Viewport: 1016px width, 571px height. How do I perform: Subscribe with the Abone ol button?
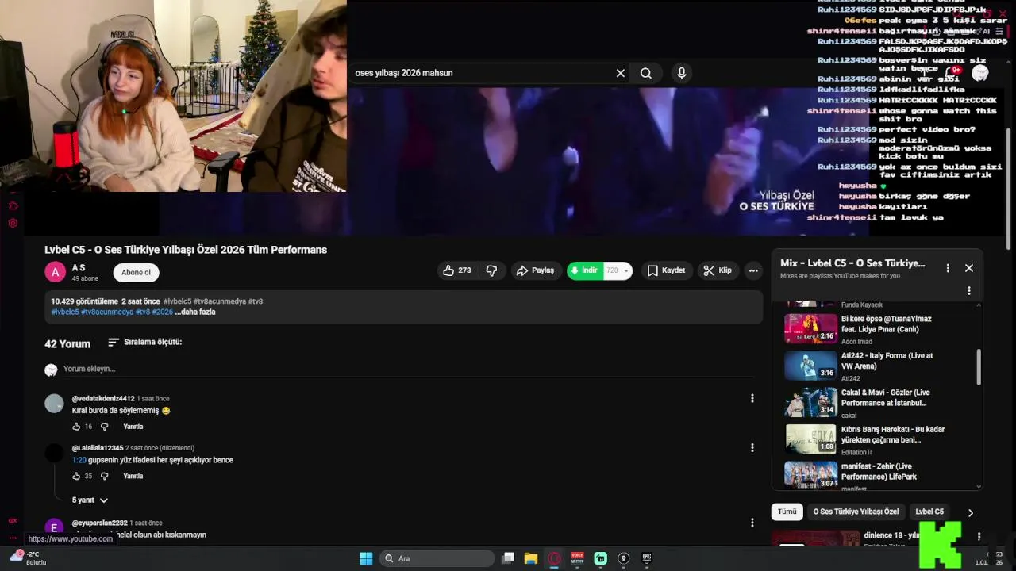[x=136, y=272]
